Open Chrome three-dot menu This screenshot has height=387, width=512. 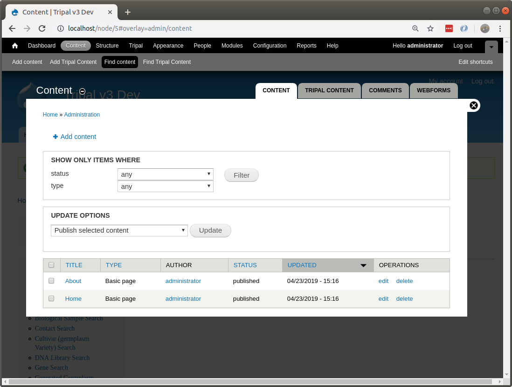(500, 28)
